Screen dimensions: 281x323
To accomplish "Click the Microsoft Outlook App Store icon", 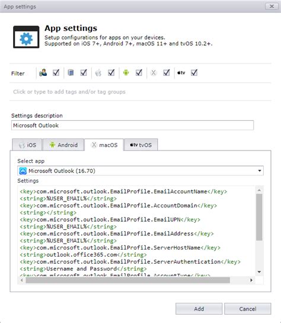I will 23,171.
